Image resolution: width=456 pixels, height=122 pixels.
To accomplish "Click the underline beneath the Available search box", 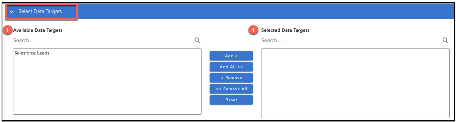I will [107, 46].
